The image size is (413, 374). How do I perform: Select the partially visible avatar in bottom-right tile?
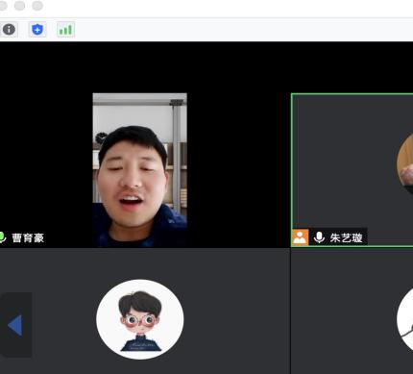[404, 319]
